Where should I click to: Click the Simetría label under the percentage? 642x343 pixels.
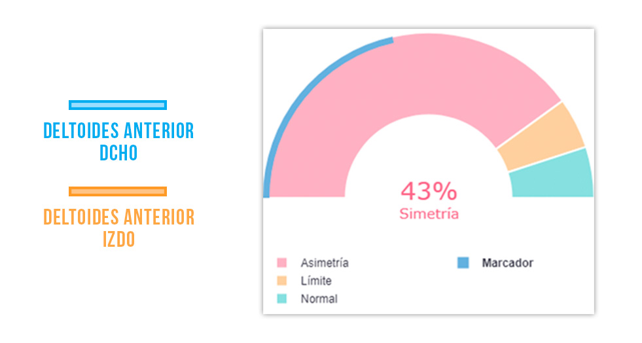pyautogui.click(x=429, y=213)
